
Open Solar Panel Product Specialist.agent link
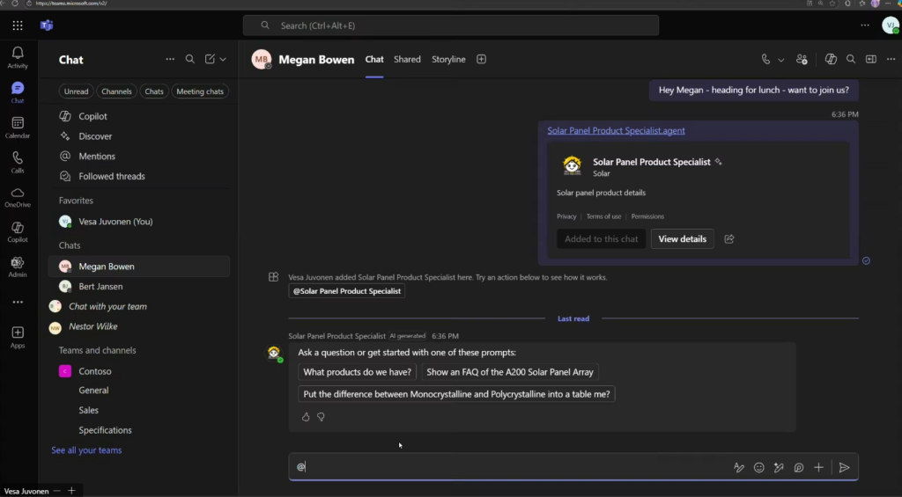click(616, 131)
